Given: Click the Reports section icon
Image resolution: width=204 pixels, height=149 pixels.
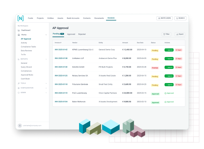Looking at the screenshot, I should tap(18, 59).
